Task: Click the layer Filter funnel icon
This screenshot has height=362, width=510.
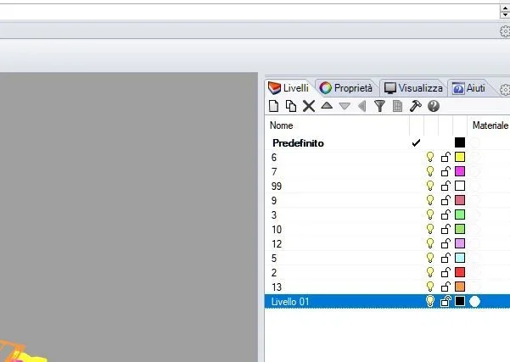Action: tap(379, 106)
